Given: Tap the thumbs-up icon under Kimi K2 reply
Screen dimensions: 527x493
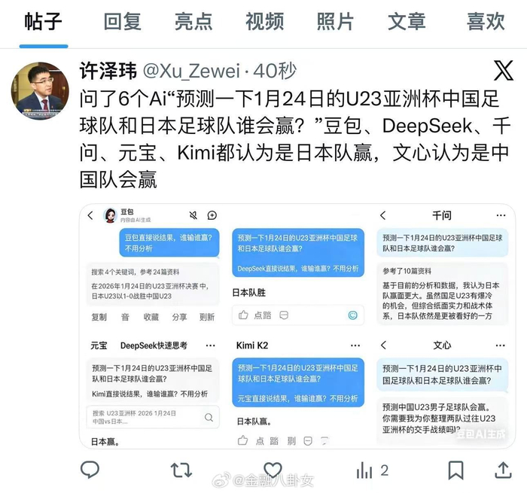Looking at the screenshot, I should pos(242,440).
